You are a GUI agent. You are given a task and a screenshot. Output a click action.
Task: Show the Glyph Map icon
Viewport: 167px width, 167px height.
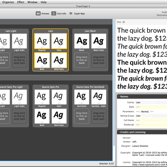pyautogui.click(x=71, y=13)
